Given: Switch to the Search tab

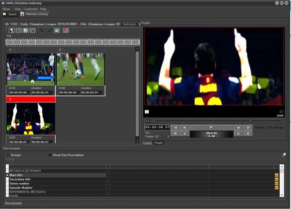Looking at the screenshot, I should pos(10,14).
